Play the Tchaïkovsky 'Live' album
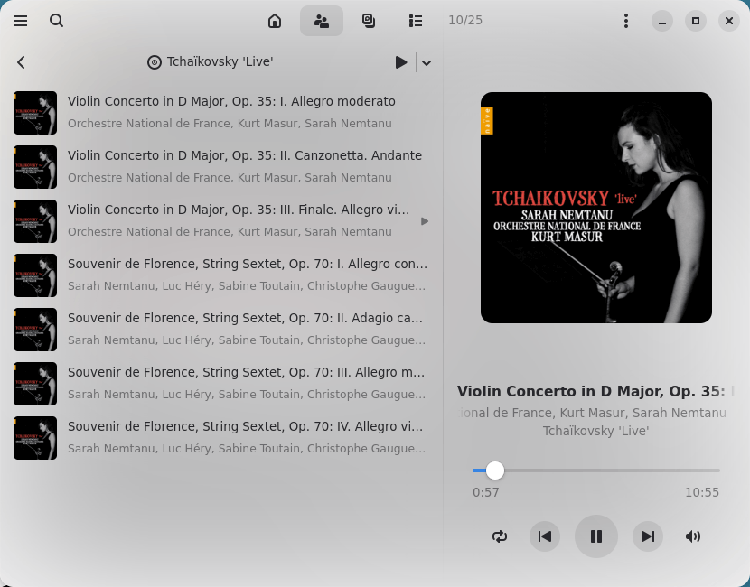Image resolution: width=750 pixels, height=587 pixels. click(401, 62)
